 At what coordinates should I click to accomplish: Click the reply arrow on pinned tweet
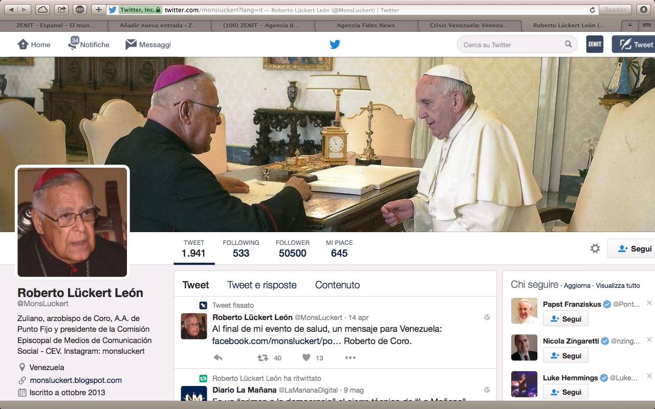218,358
